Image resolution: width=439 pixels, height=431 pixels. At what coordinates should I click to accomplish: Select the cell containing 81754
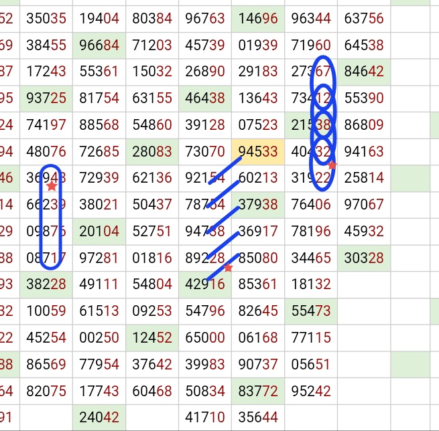click(99, 98)
